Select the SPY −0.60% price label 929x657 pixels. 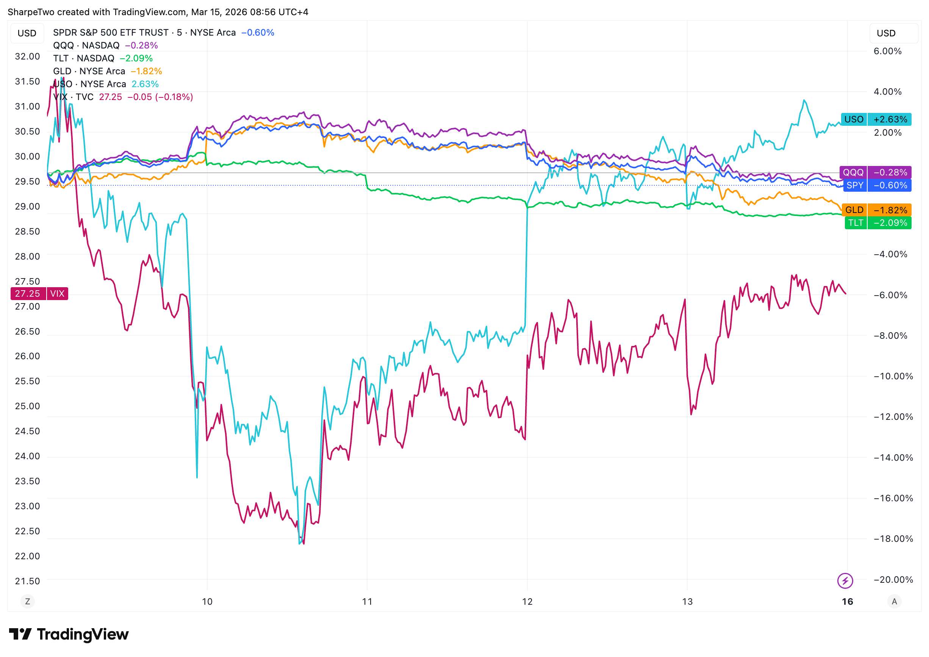pos(877,185)
